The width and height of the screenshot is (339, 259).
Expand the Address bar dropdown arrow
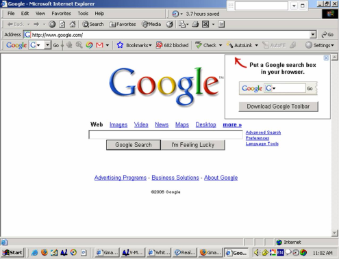313,35
